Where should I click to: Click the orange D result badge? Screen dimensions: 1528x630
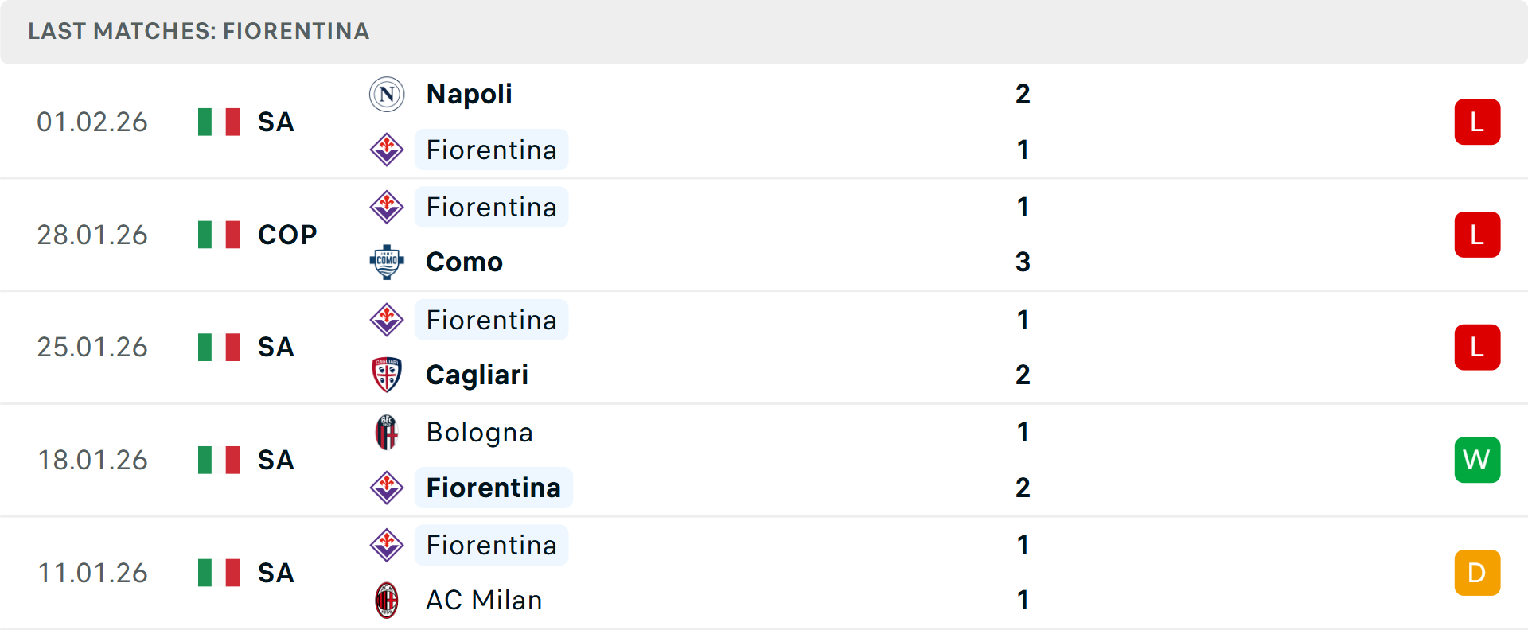1477,573
